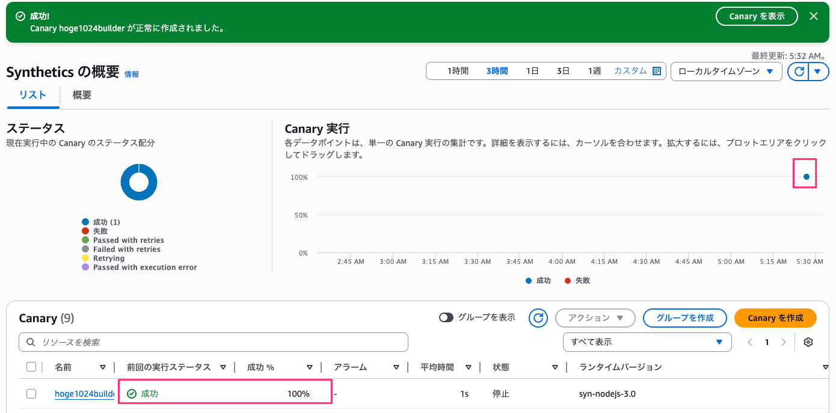
Task: Open the すべて表示 filter dropdown
Action: coord(647,342)
